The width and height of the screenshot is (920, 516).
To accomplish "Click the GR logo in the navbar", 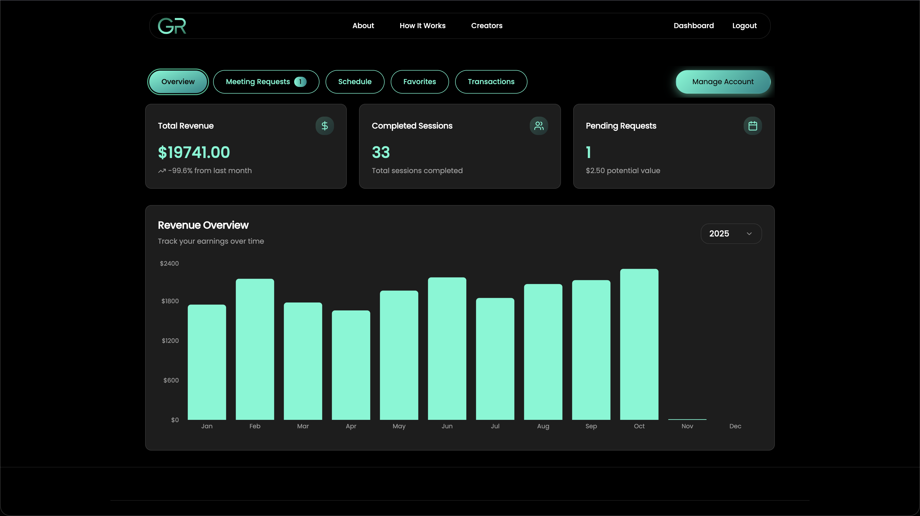I will (172, 25).
